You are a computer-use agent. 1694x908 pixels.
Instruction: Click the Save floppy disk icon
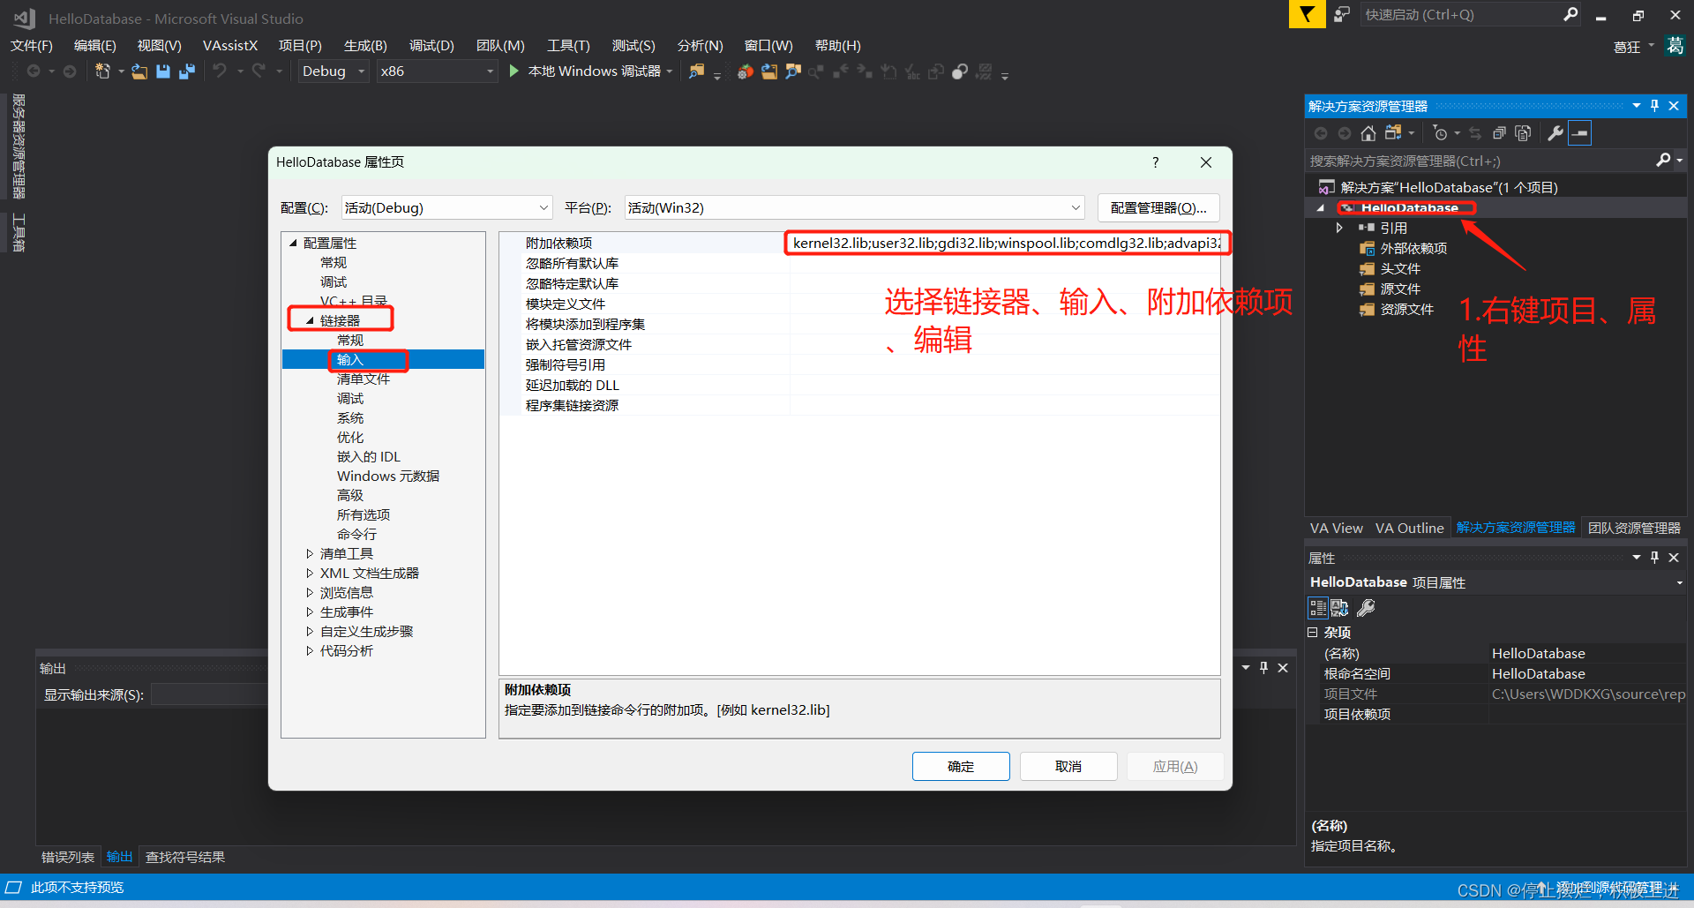pos(163,71)
